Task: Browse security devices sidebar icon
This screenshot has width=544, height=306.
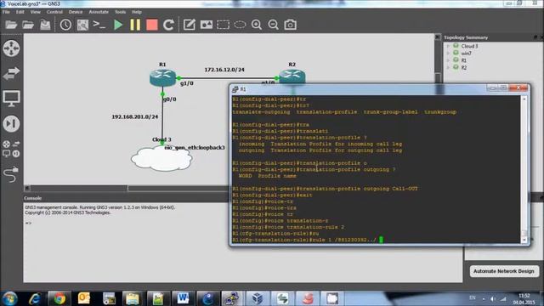Action: [x=11, y=123]
